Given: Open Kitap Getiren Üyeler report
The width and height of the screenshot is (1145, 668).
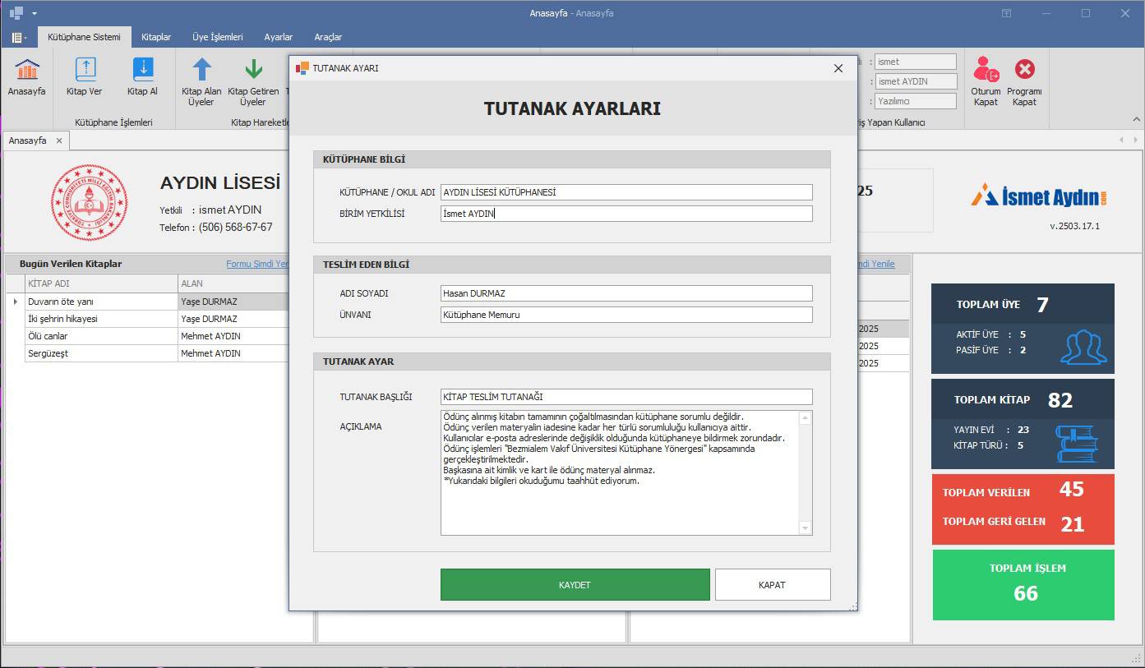Looking at the screenshot, I should click(253, 71).
